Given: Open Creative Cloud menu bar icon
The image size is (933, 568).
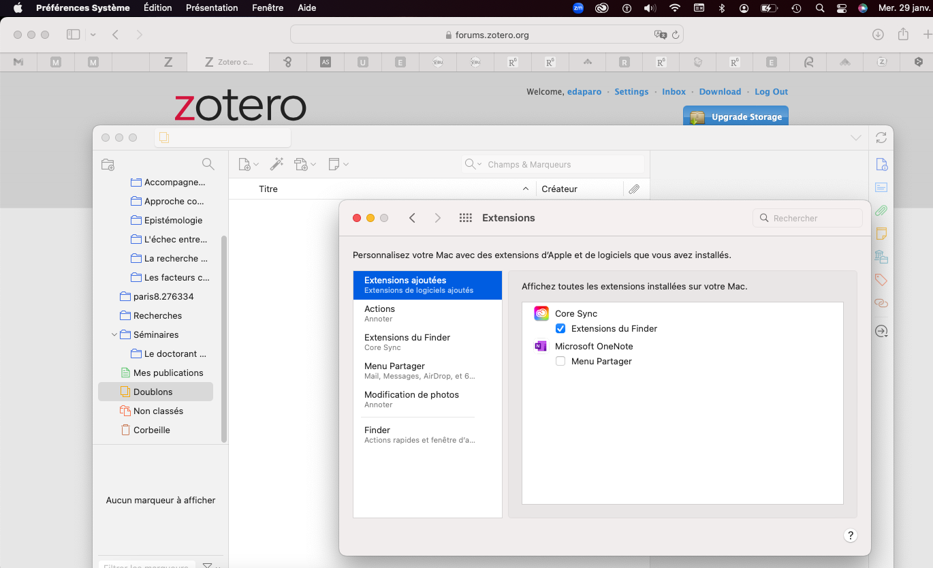Looking at the screenshot, I should pyautogui.click(x=601, y=8).
